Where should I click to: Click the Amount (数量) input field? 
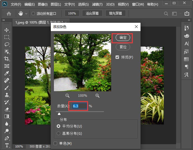[x=79, y=106]
